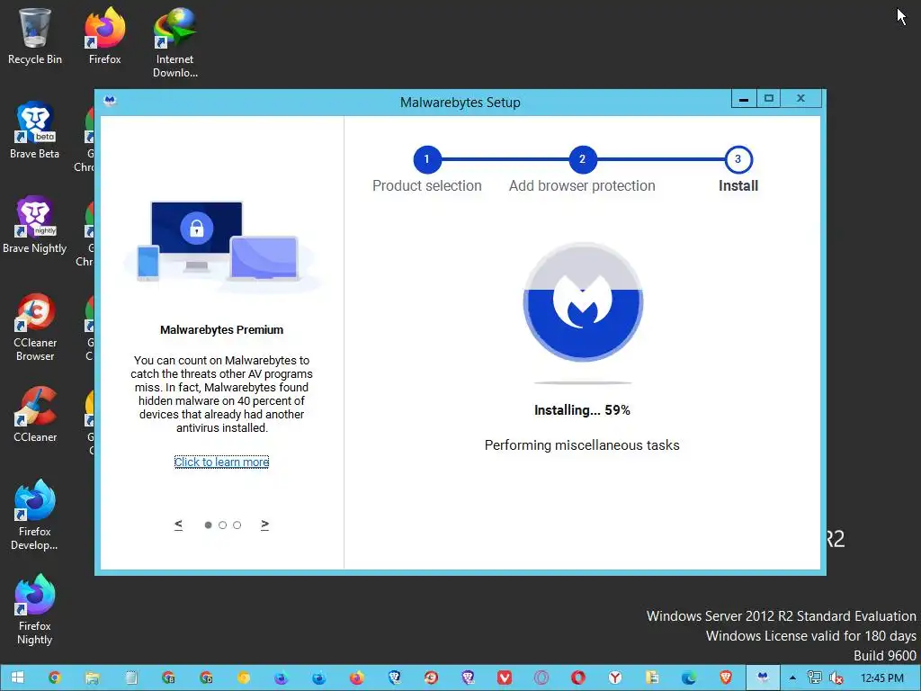
Task: Launch orange Firefox from the taskbar
Action: (x=356, y=678)
